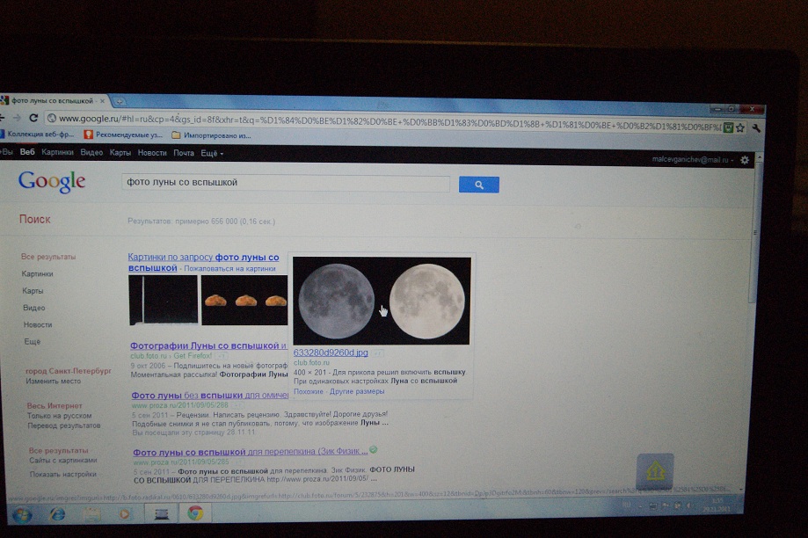Click 'Пожаловаться на картинки'
This screenshot has width=808, height=538.
[229, 268]
